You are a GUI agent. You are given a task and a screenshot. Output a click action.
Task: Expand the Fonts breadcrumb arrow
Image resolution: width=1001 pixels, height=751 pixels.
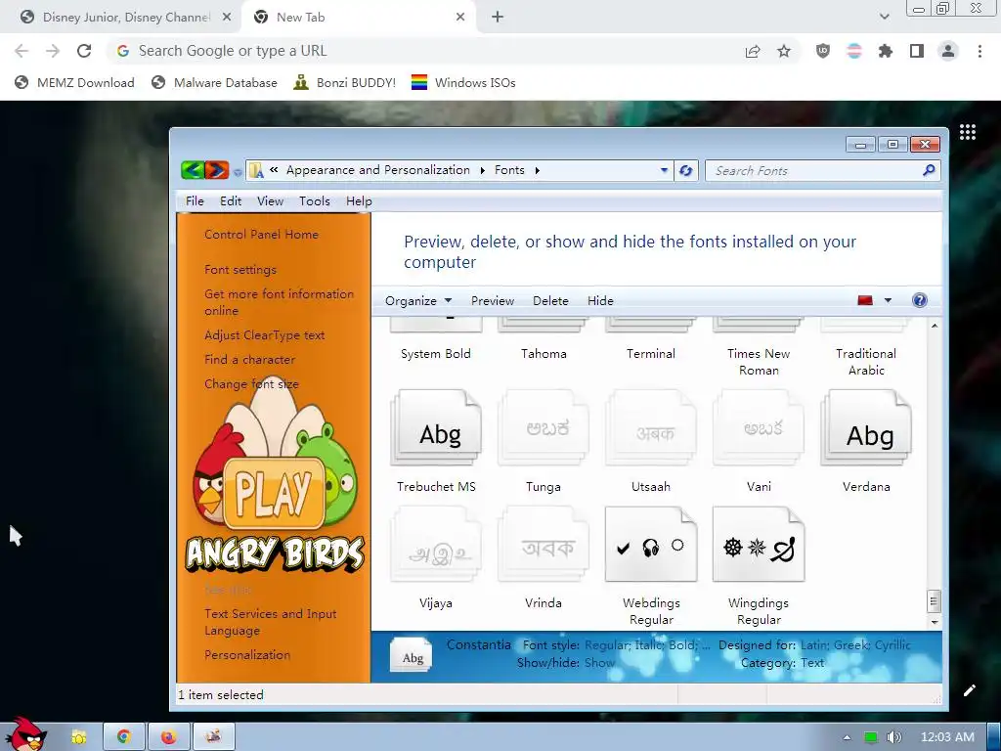click(x=538, y=170)
